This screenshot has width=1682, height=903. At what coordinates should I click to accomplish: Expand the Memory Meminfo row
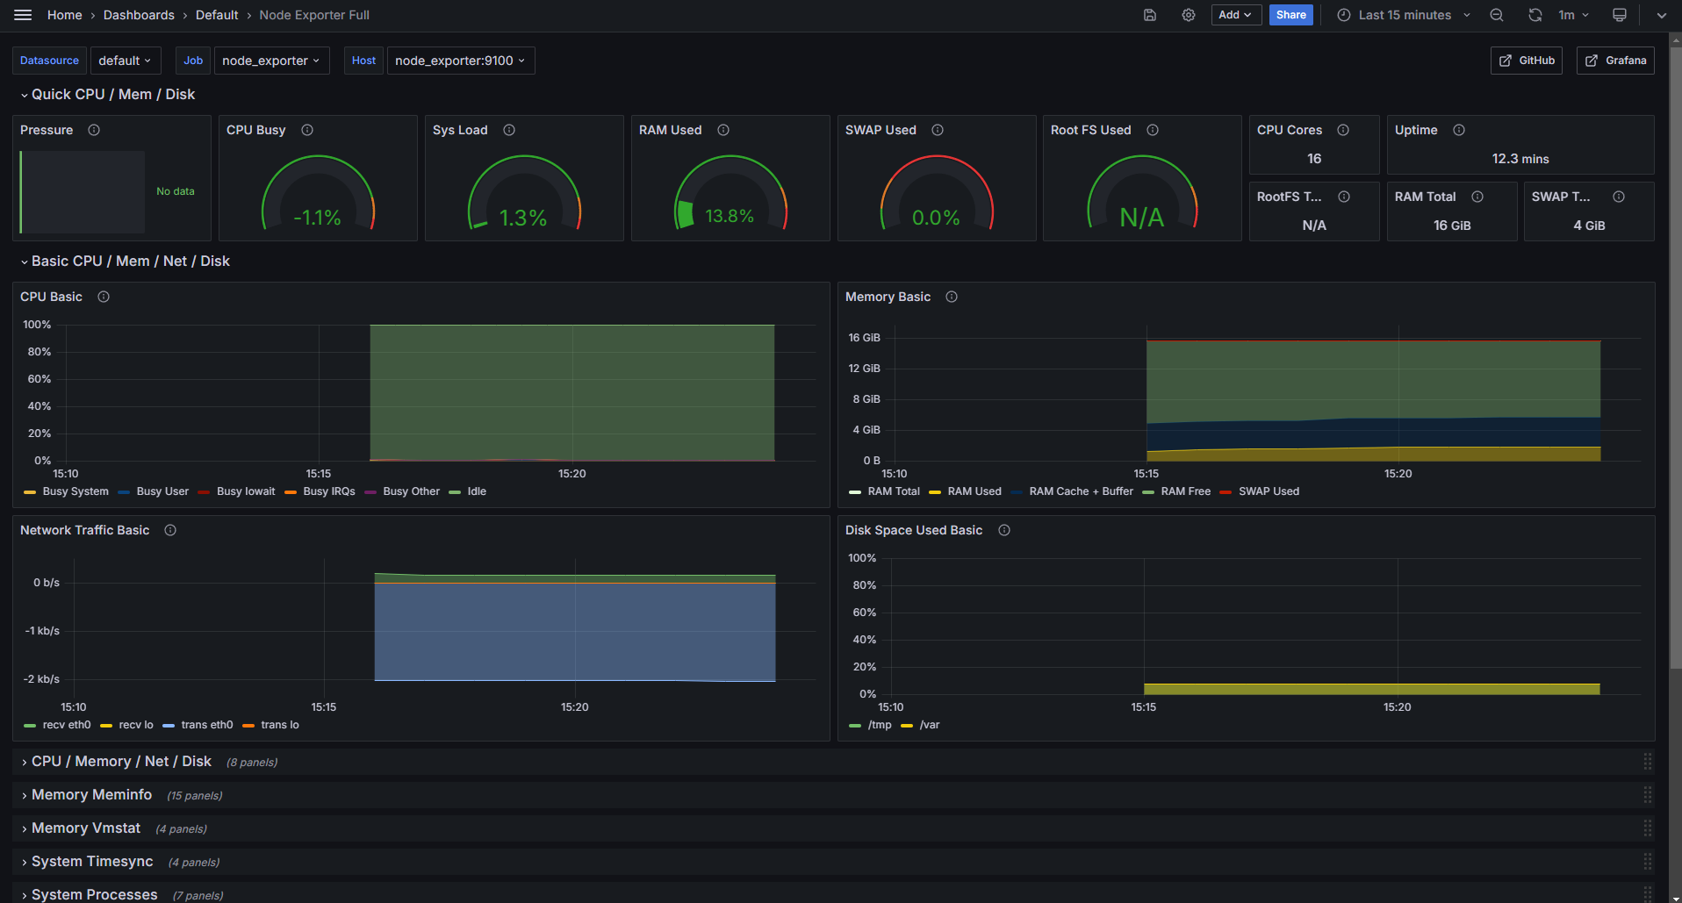[x=91, y=795]
